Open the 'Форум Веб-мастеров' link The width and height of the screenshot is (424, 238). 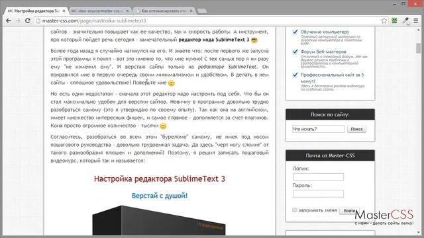point(323,52)
